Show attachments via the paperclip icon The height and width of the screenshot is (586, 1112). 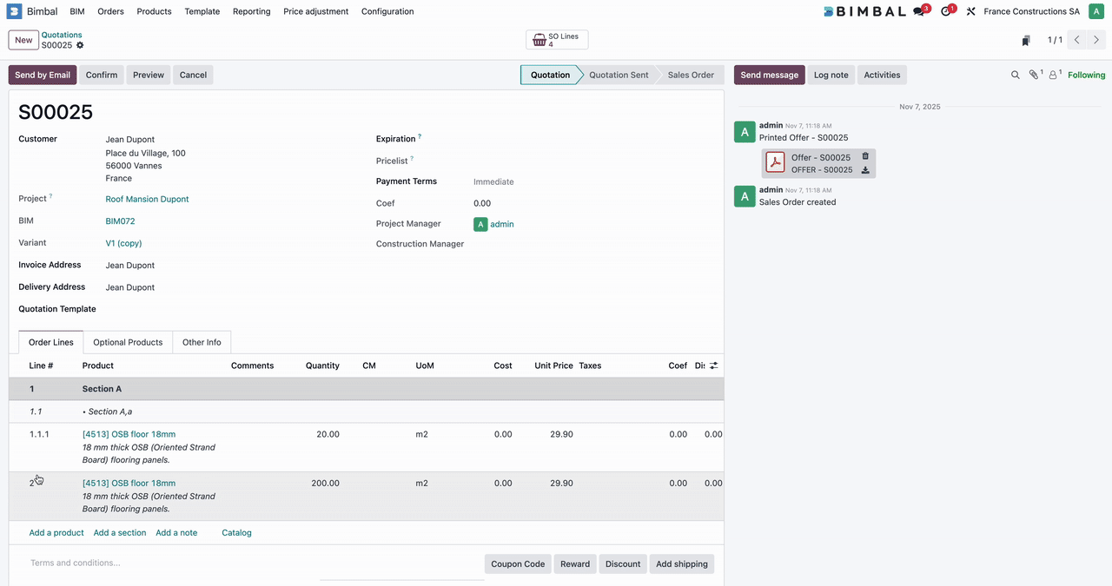[x=1034, y=76]
